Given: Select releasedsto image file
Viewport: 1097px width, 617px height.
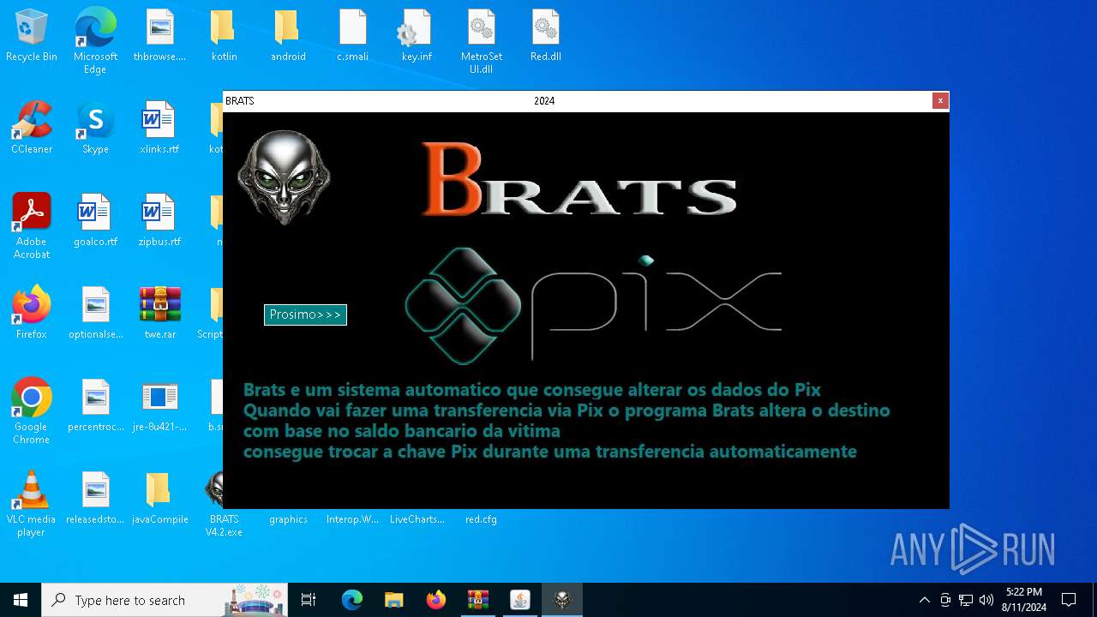Looking at the screenshot, I should click(x=95, y=499).
